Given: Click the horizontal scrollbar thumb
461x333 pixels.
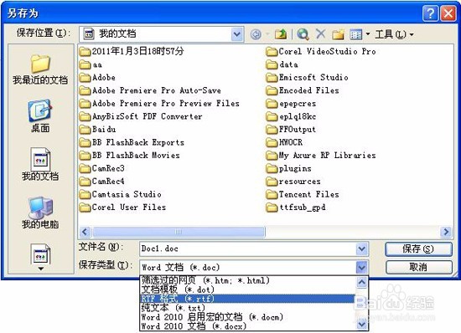Looking at the screenshot, I should click(x=179, y=232).
